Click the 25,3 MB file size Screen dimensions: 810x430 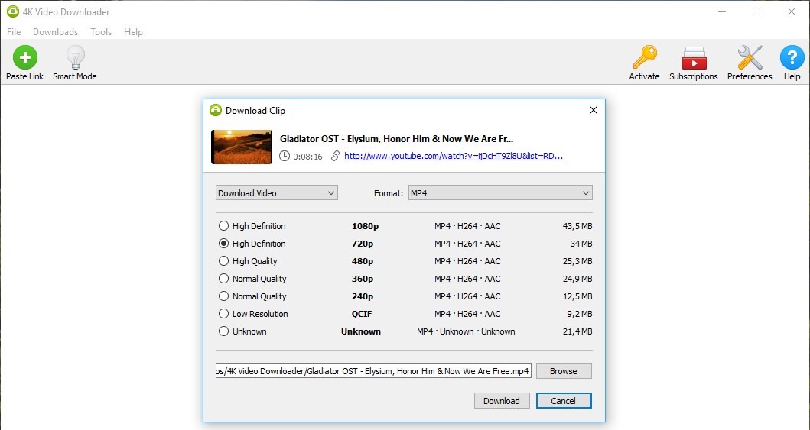coord(577,261)
